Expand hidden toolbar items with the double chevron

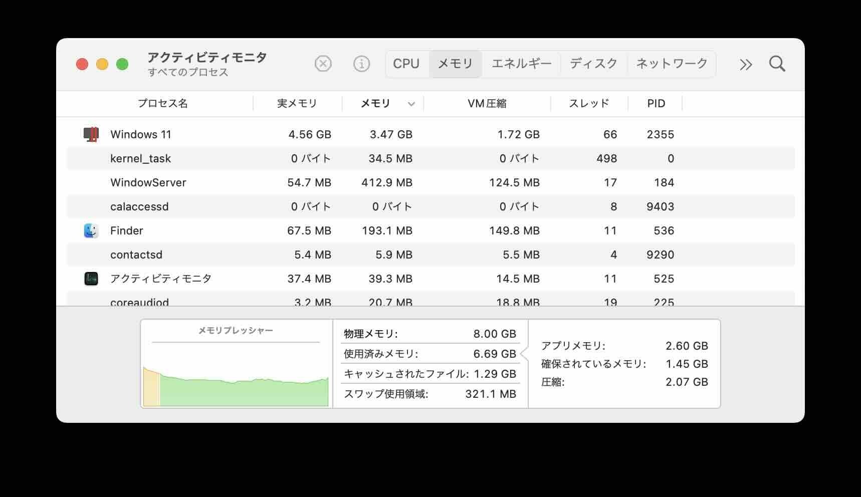(x=746, y=64)
